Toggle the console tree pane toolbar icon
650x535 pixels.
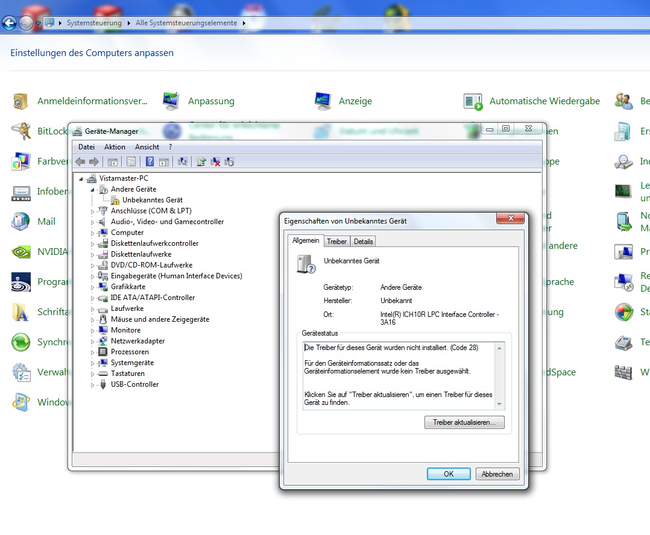point(113,162)
